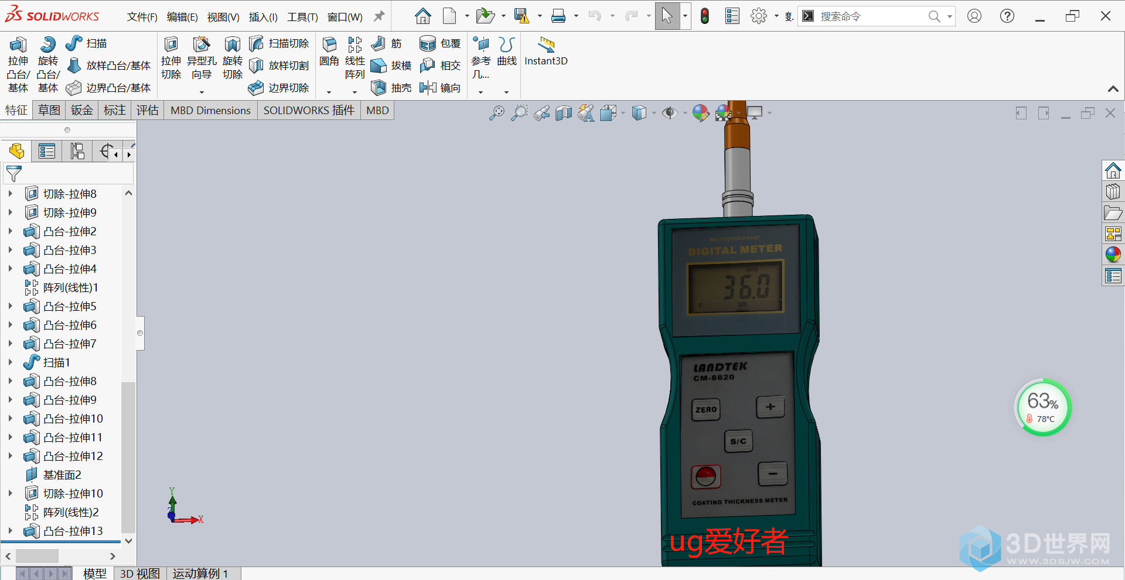The image size is (1125, 580).
Task: Click the Revolved Boss/Base (旋转凸台/基体) tool
Action: (48, 64)
